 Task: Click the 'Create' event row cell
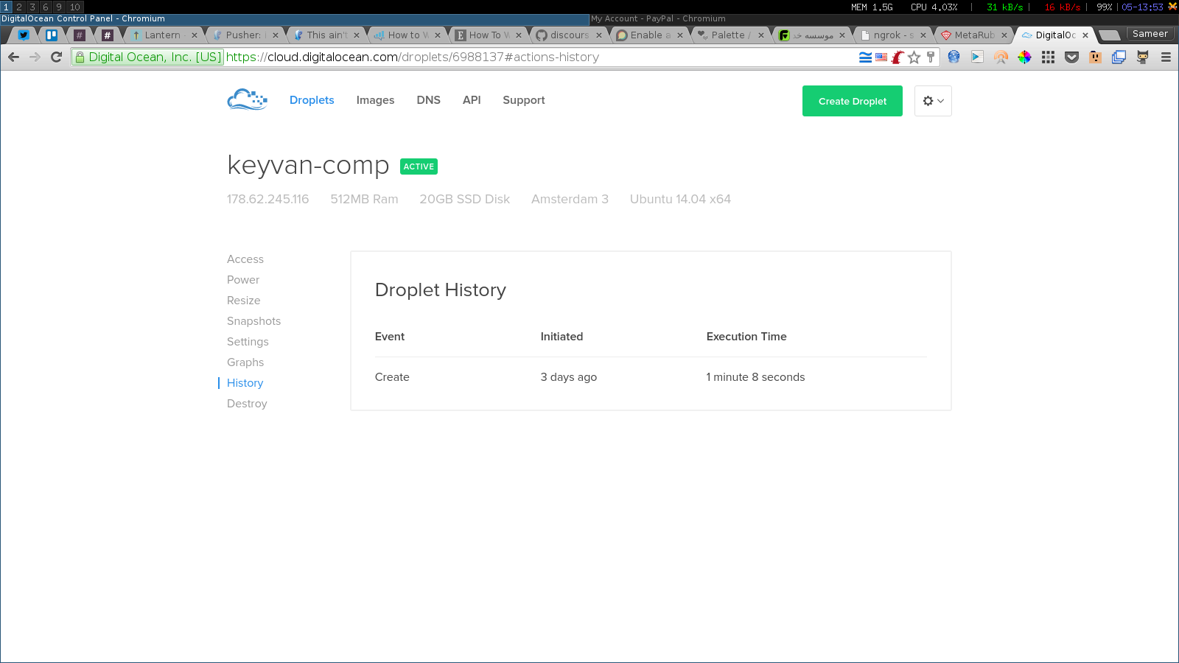click(x=392, y=377)
